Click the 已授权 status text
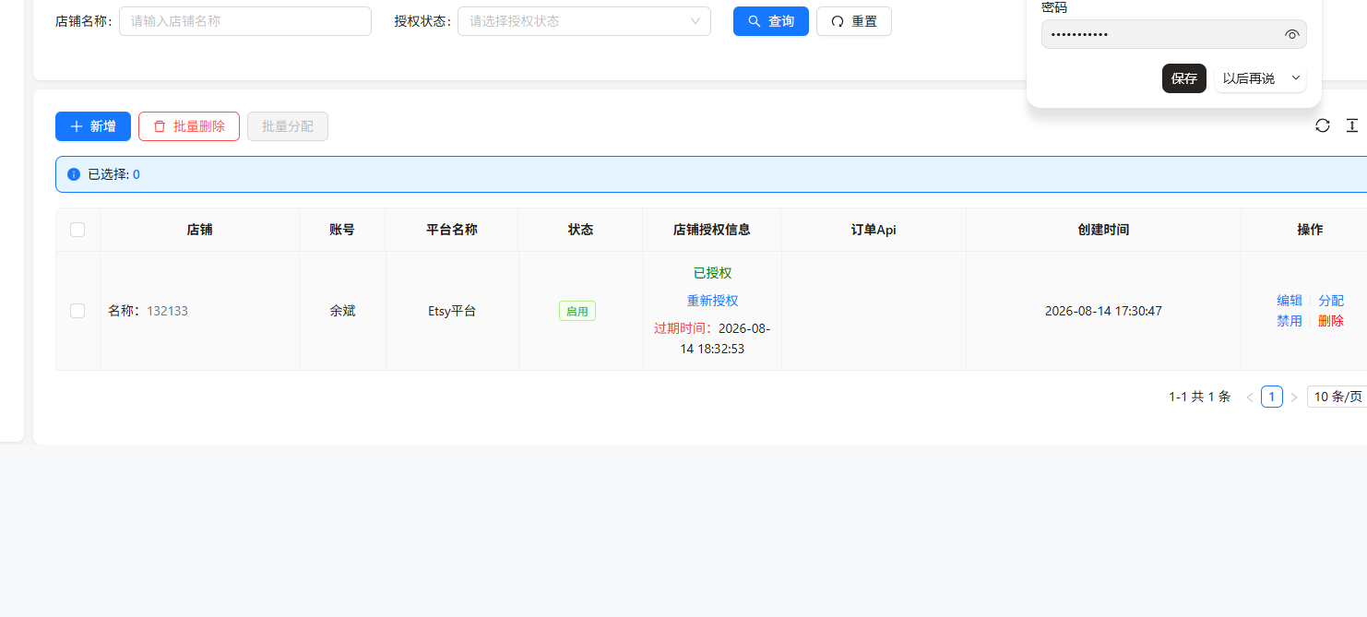 coord(713,273)
